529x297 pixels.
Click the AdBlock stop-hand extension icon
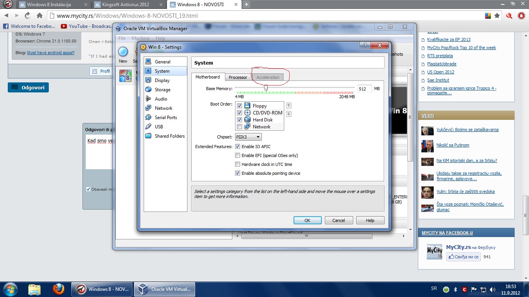tap(521, 16)
